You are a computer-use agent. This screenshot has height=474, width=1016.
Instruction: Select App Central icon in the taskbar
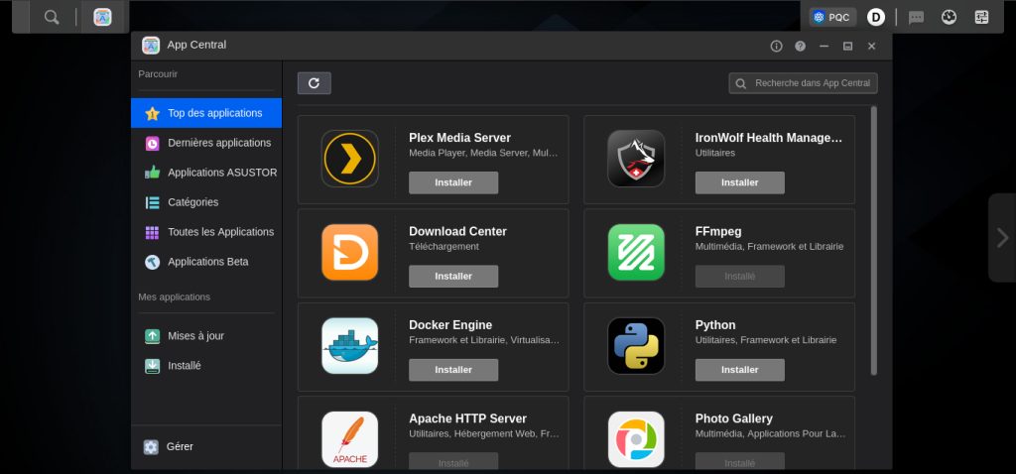(102, 18)
